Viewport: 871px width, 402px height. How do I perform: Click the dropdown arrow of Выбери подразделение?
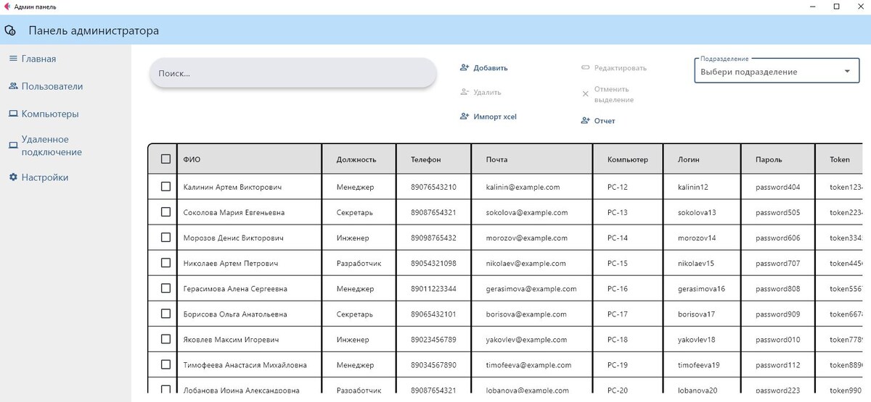[x=847, y=72]
